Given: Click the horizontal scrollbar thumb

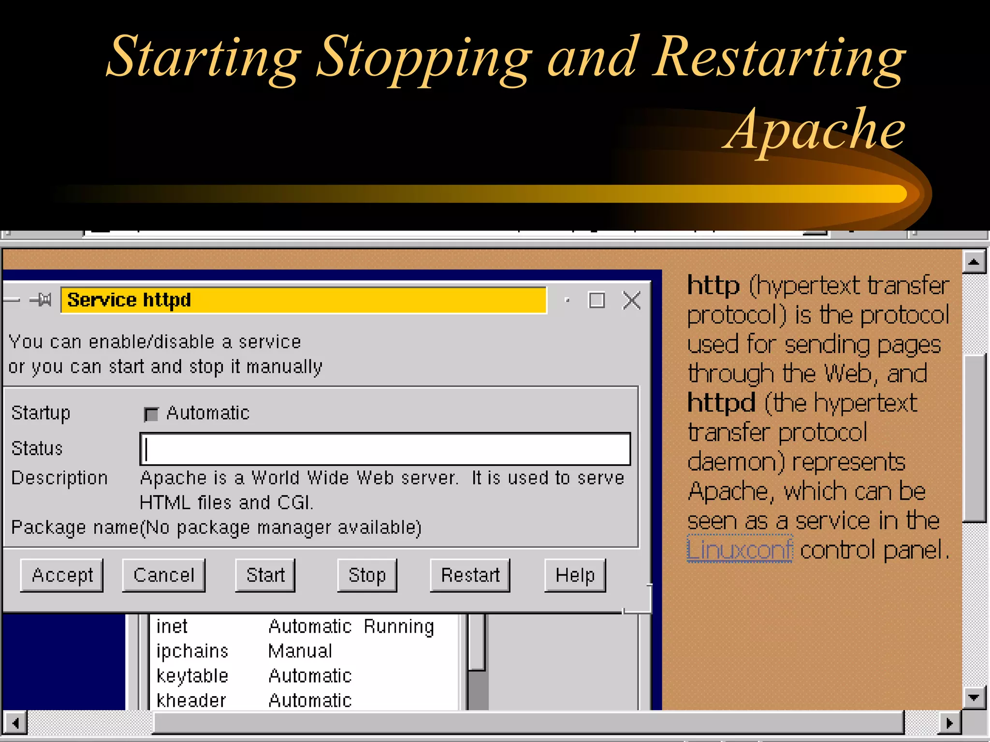Looking at the screenshot, I should coord(529,723).
